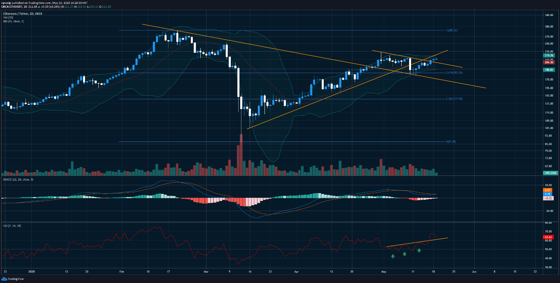Click the tallest red volume bar in mid-March

[x=241, y=155]
